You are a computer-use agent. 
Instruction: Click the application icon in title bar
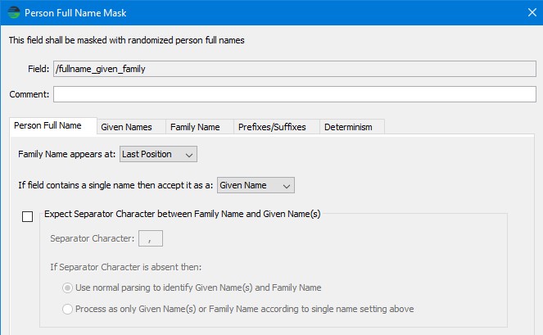click(14, 13)
